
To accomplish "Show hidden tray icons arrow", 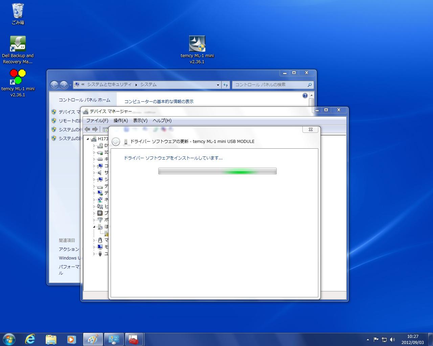I will click(368, 340).
